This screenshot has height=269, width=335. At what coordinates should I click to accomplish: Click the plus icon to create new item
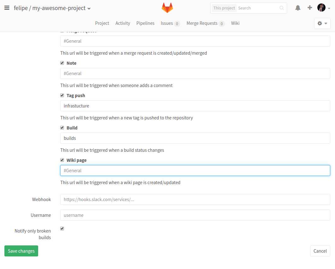pyautogui.click(x=309, y=8)
